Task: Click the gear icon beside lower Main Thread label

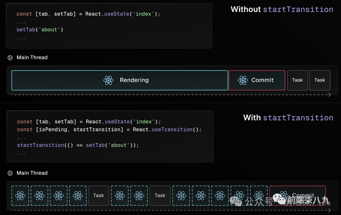Action: tap(10, 173)
